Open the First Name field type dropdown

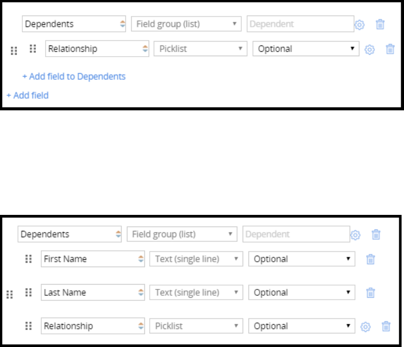196,259
